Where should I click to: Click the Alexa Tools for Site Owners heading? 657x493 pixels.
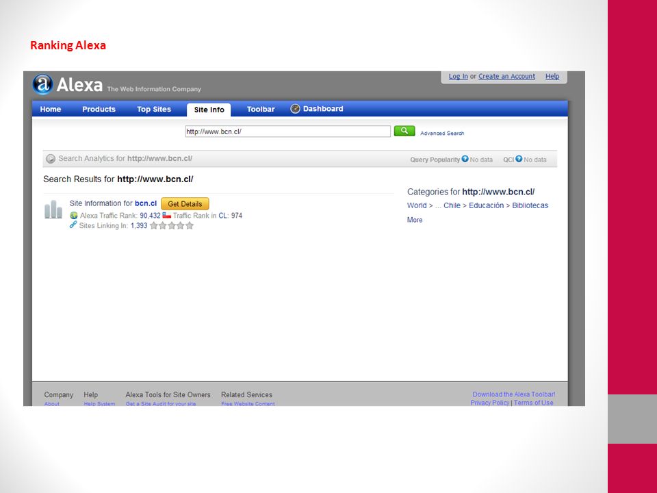168,394
